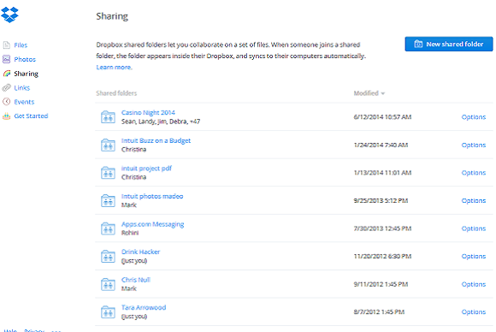Viewport: 496px width, 332px height.
Task: Open the Files section
Action: coord(21,45)
